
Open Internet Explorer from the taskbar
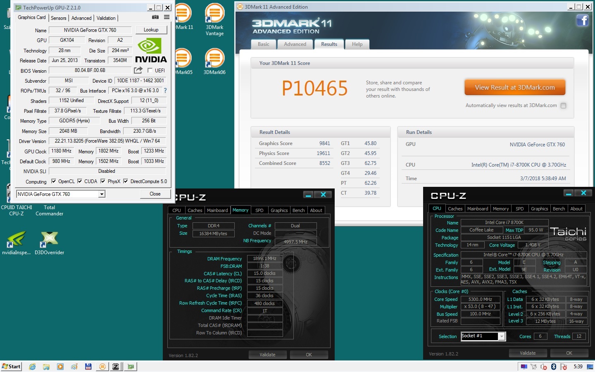32,367
